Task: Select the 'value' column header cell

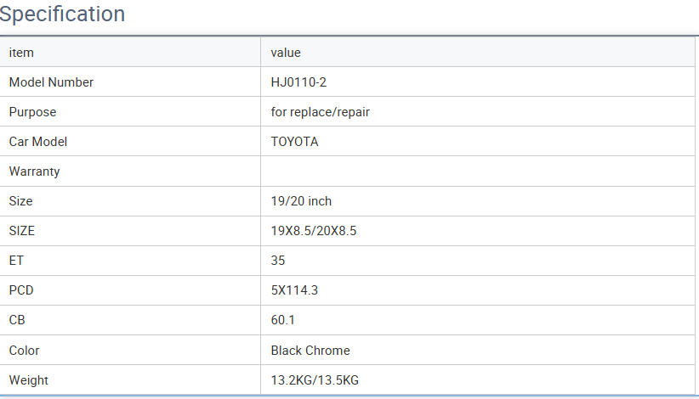Action: 286,53
